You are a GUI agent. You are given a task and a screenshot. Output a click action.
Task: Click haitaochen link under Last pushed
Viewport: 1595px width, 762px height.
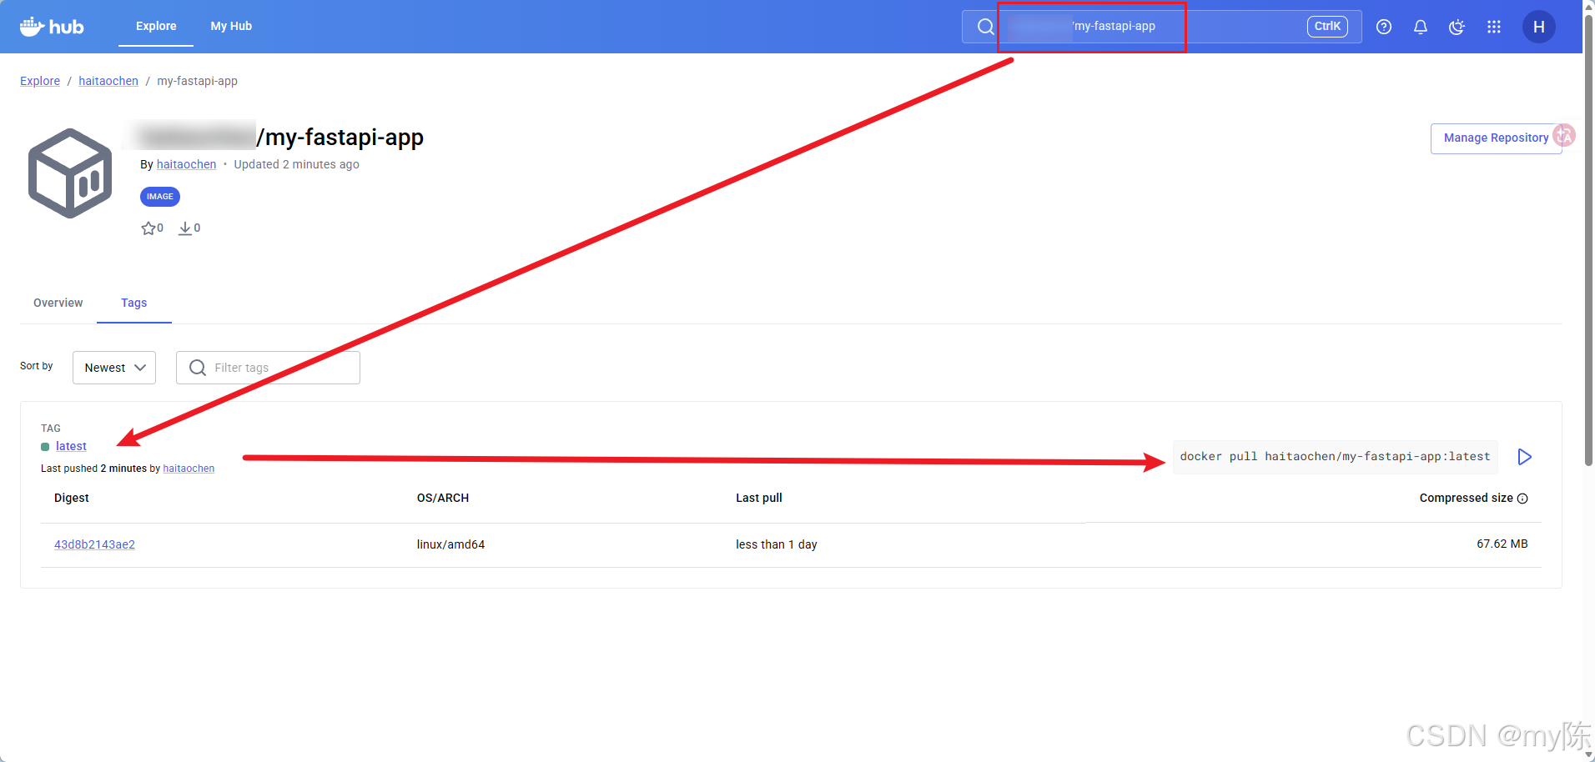tap(189, 469)
